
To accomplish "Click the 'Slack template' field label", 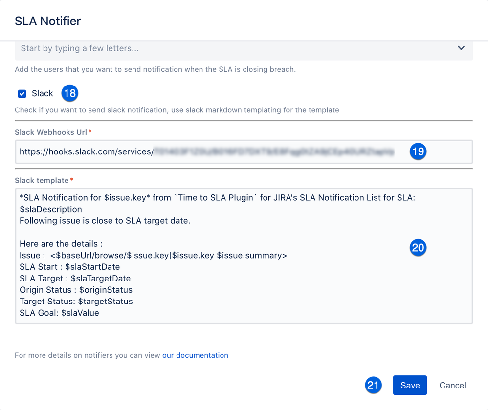I will pyautogui.click(x=42, y=180).
